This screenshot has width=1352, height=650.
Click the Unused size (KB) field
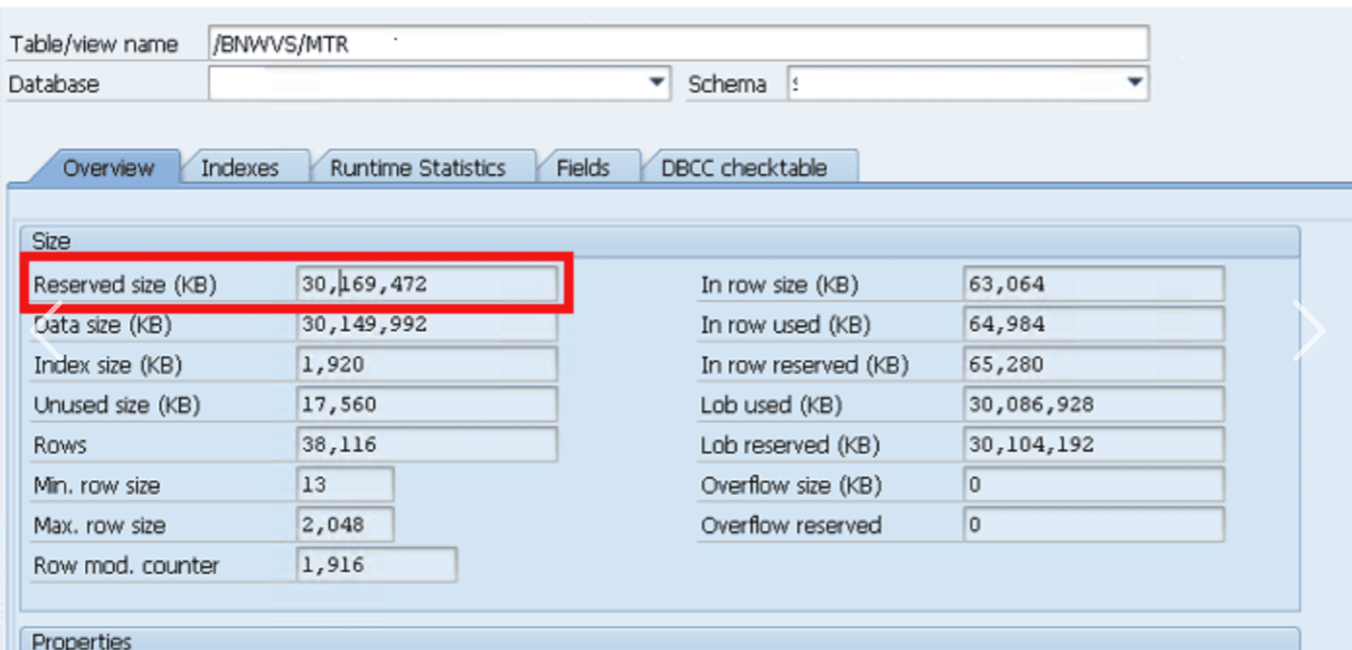coord(427,405)
